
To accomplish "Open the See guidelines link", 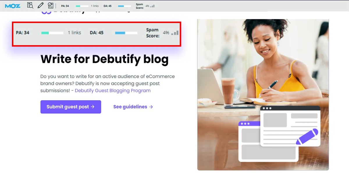I will tap(133, 107).
